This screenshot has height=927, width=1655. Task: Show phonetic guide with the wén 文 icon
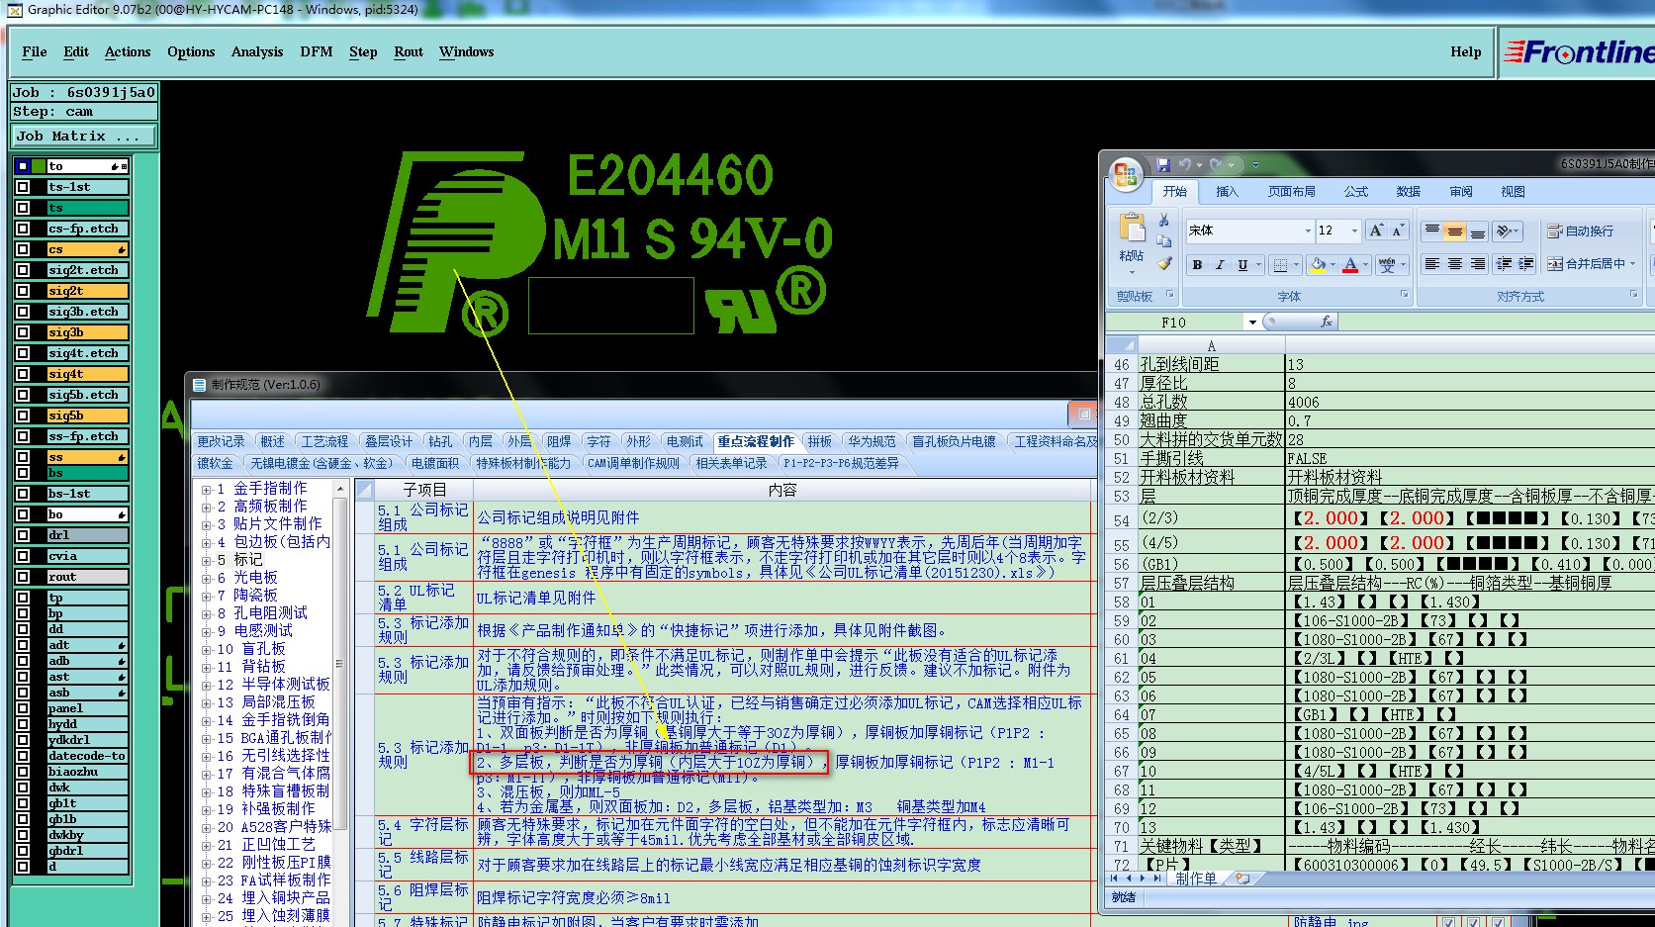click(x=1387, y=265)
